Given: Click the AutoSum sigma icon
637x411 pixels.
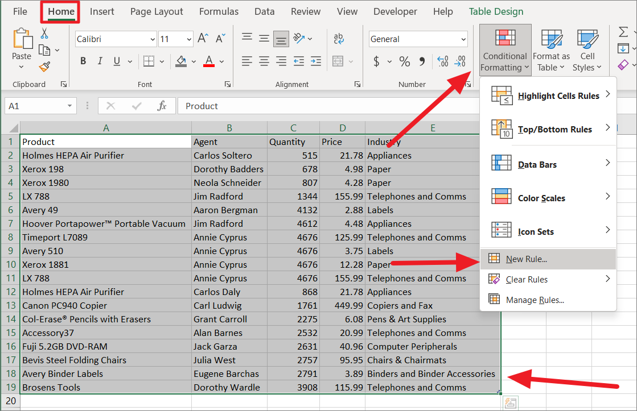Looking at the screenshot, I should point(623,32).
